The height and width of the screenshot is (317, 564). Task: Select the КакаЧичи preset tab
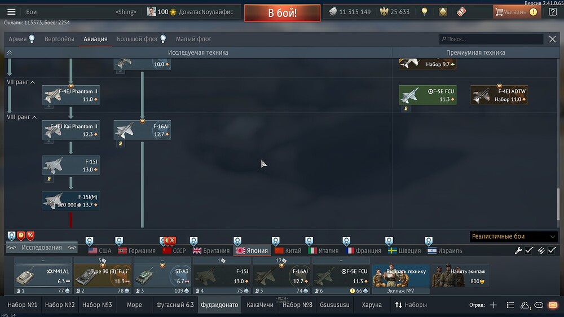pyautogui.click(x=260, y=305)
